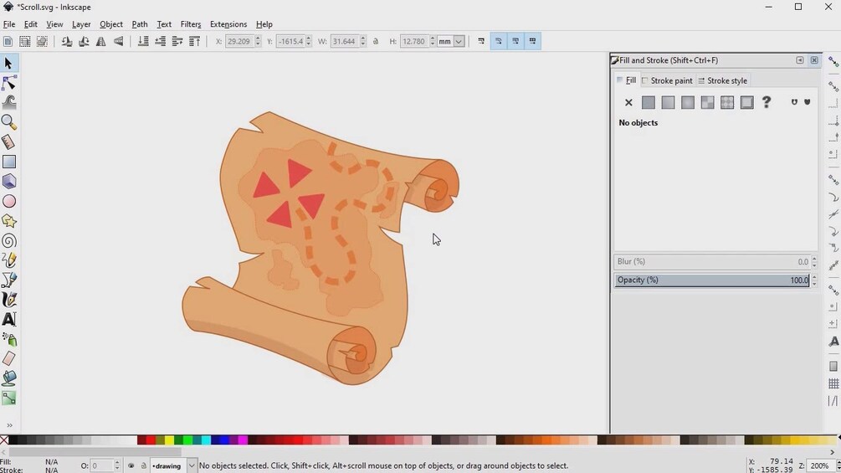Viewport: 841px width, 473px height.
Task: Toggle move gradients with object
Action: (x=515, y=41)
